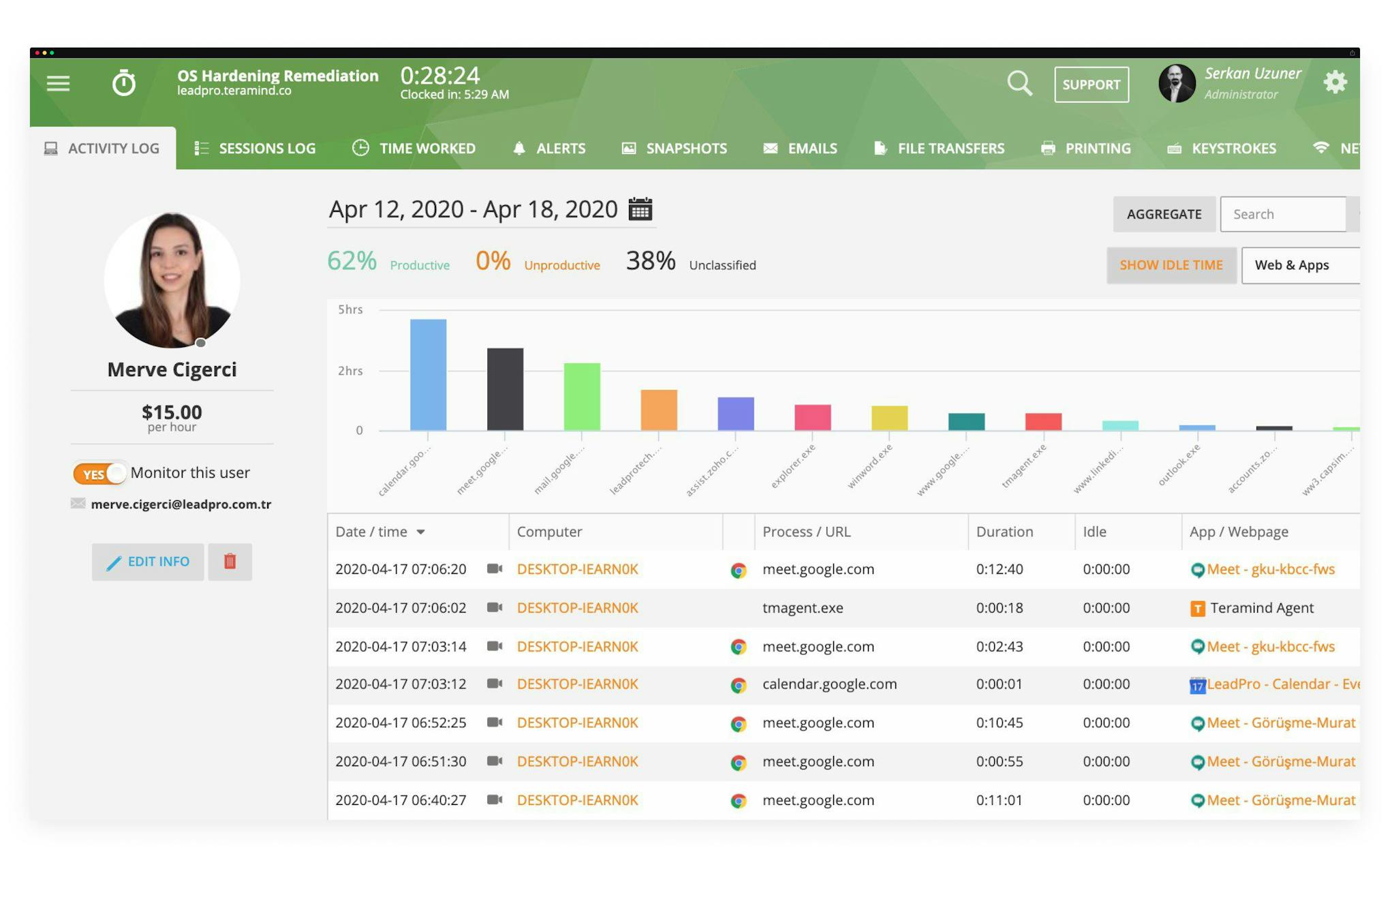Click the blue calendar.google bar in chart
Image resolution: width=1390 pixels, height=899 pixels.
pos(428,374)
